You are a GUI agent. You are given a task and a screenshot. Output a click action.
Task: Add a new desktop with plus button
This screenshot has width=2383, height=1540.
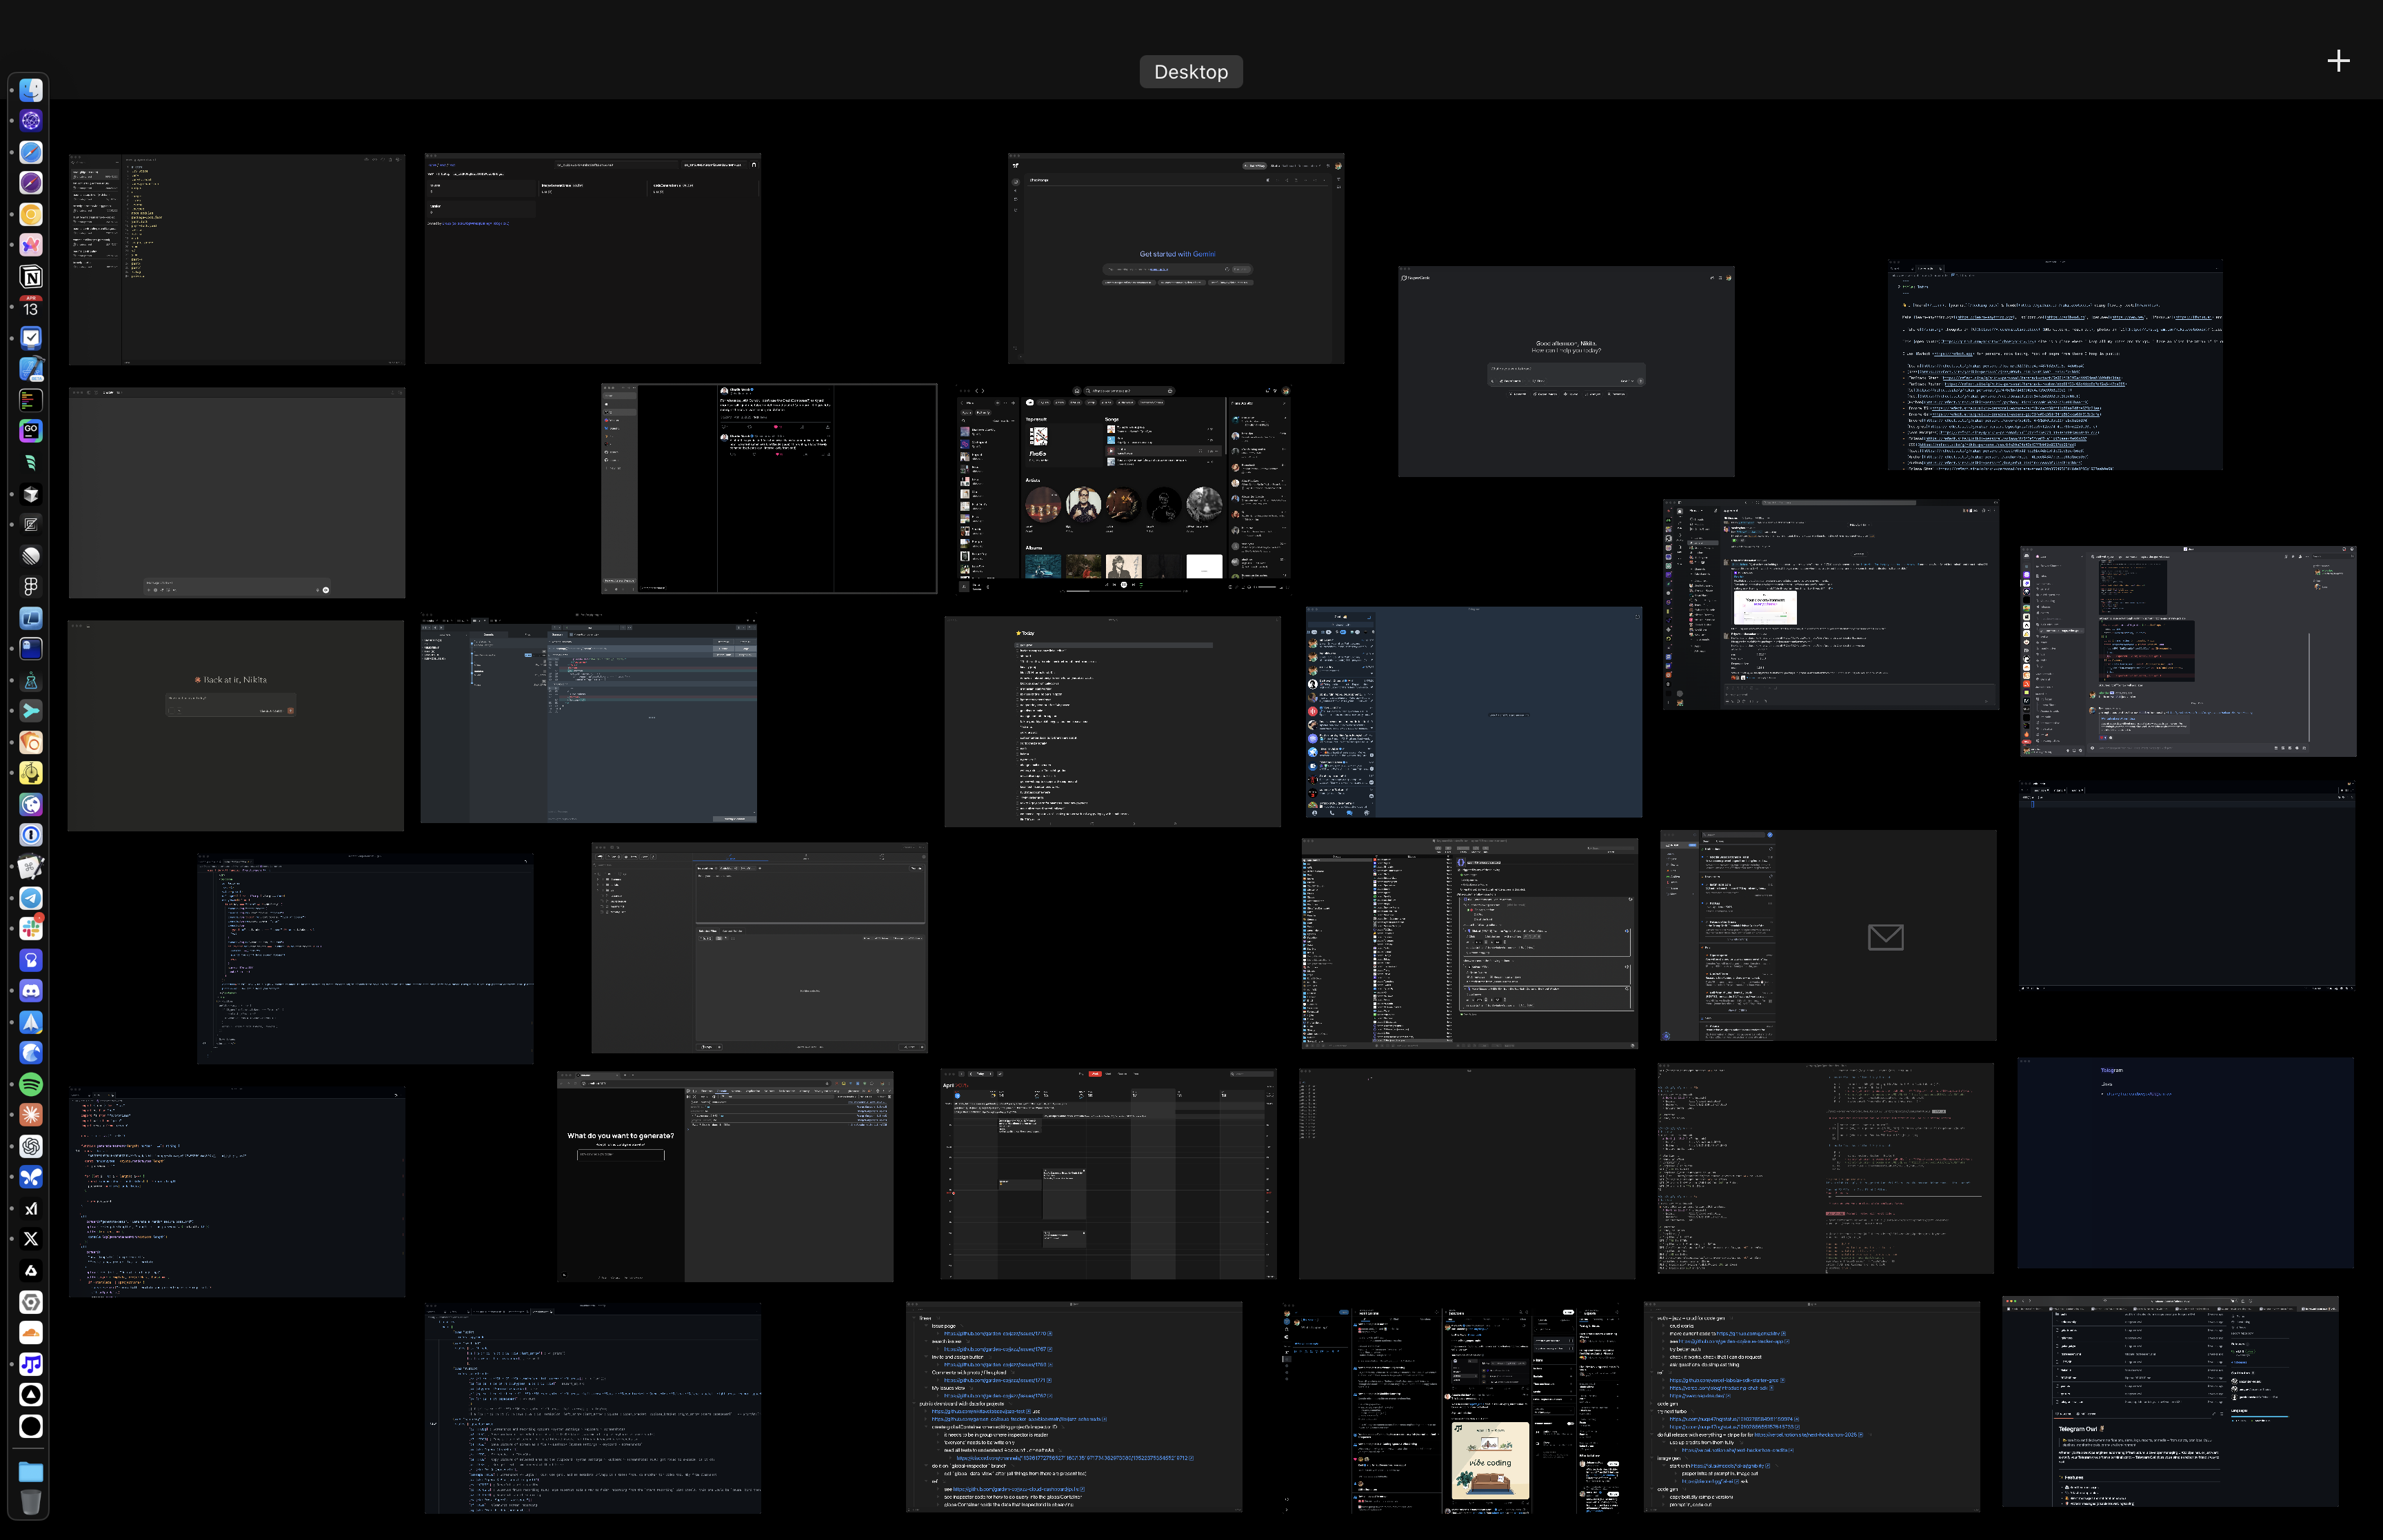(x=2338, y=61)
